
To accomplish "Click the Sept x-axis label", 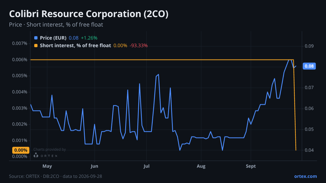I will click(251, 166).
